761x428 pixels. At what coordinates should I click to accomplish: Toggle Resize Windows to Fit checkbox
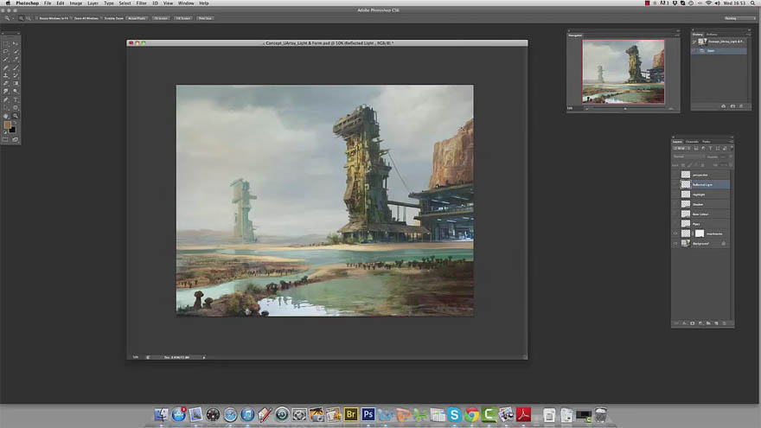coord(36,18)
